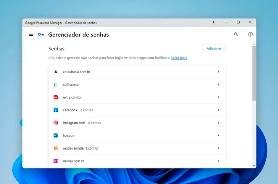Expand the marisa.com.br entry arrow
Viewport: 278px width, 184px height.
coord(218,161)
